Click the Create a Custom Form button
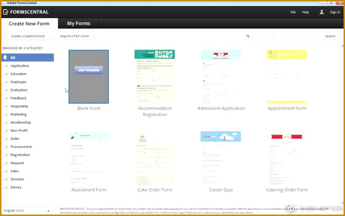Viewport: 345px width, 216px height. pos(27,36)
